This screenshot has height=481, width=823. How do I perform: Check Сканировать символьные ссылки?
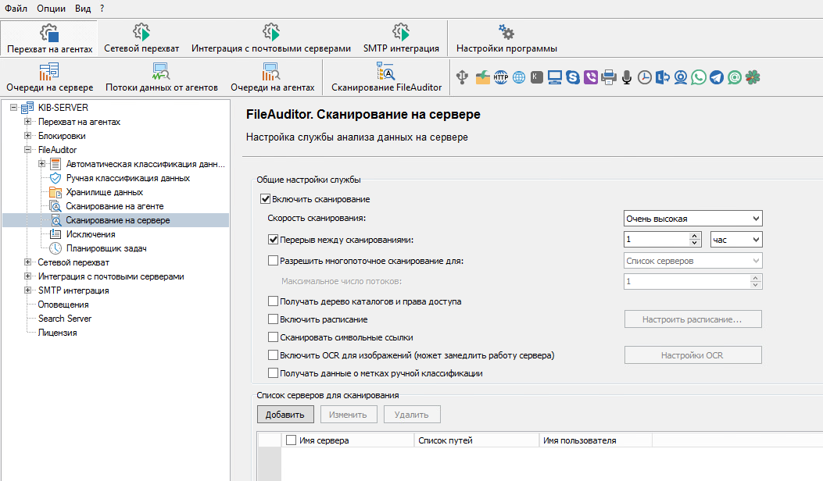(273, 337)
